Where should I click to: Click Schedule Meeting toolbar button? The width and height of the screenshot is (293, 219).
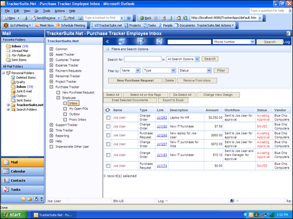coord(71,25)
